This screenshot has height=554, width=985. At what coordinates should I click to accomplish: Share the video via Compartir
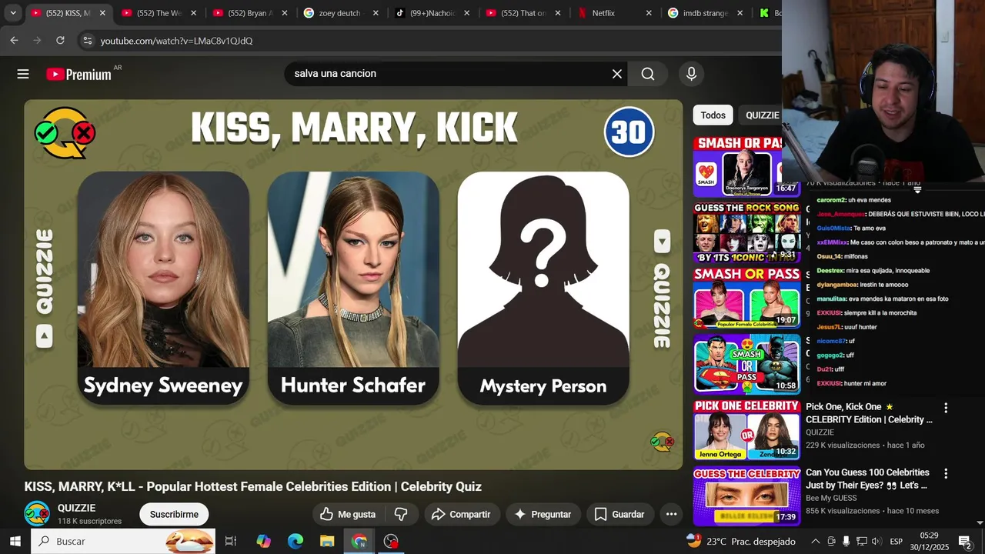(461, 514)
